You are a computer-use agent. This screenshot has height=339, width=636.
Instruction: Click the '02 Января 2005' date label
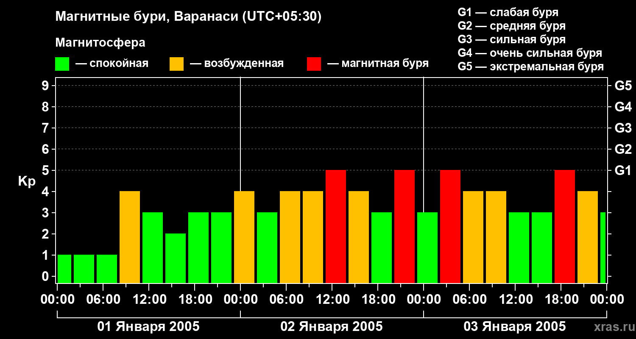(x=332, y=327)
